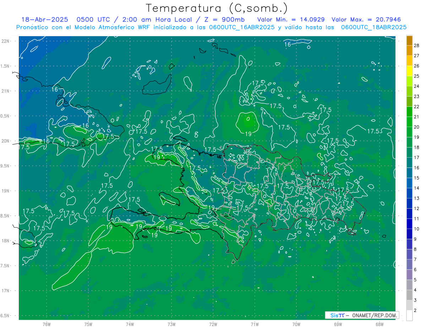
Task: Click the '73W' longitude label
Action: 171,324
